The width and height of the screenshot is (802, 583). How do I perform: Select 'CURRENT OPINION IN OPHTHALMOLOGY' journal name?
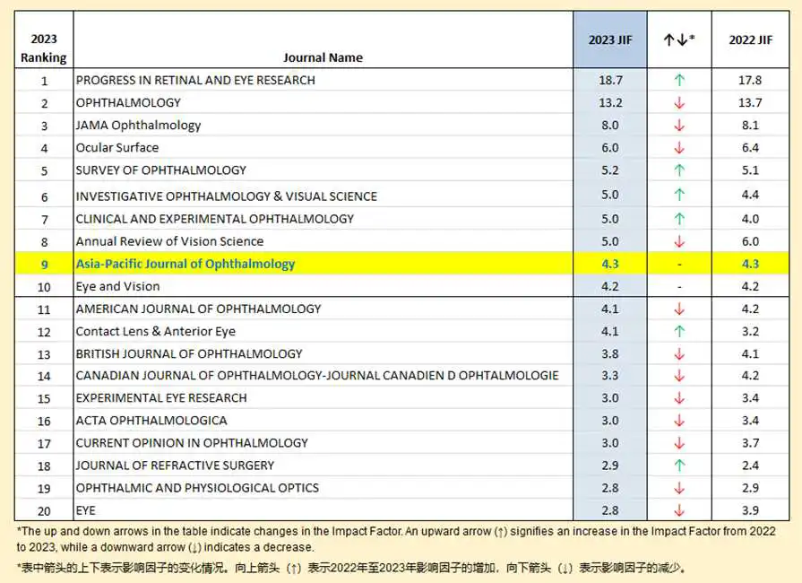(x=192, y=443)
